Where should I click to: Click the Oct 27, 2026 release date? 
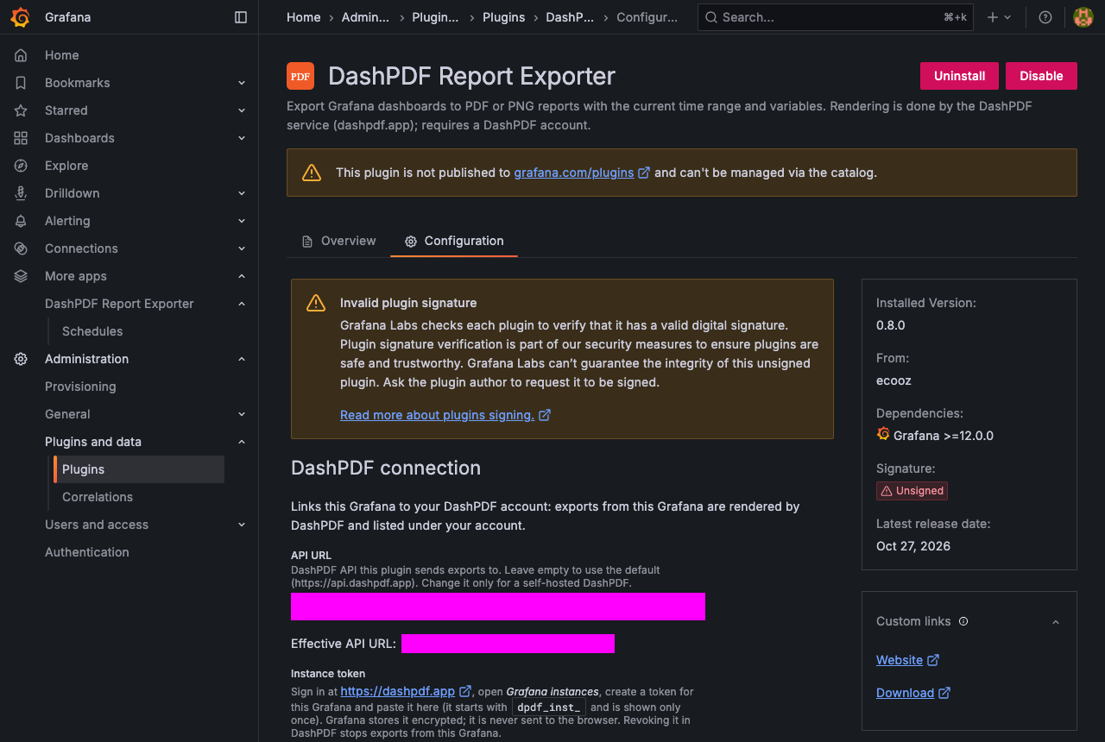(913, 546)
